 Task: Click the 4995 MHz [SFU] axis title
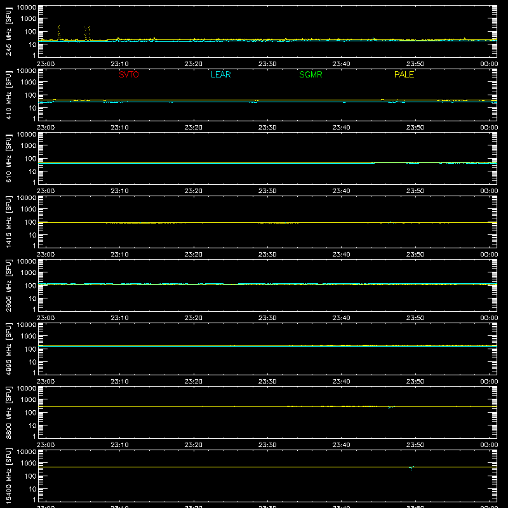[x=8, y=349]
